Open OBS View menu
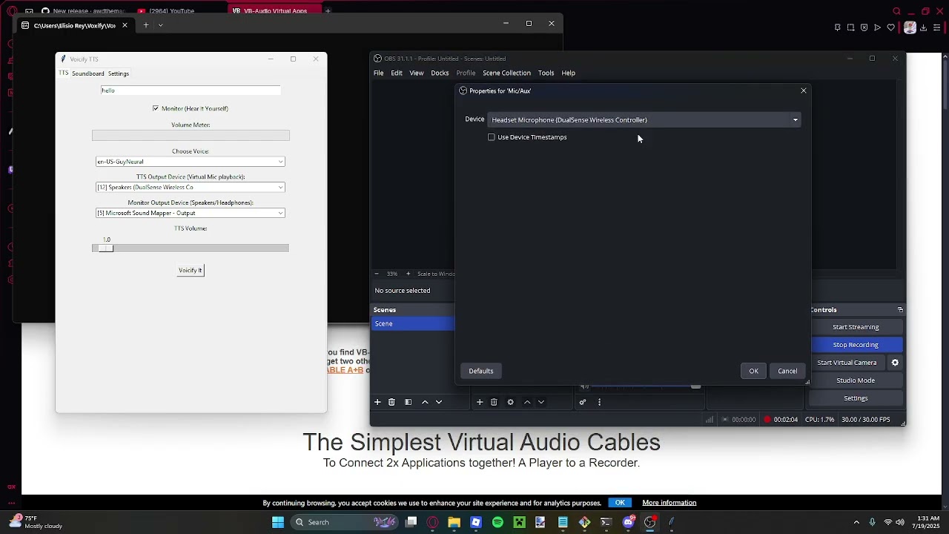Screen dimensions: 949x534 pos(417,73)
